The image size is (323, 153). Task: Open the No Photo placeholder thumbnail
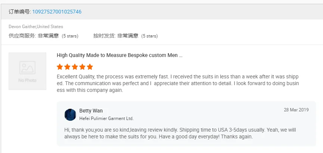[27, 71]
